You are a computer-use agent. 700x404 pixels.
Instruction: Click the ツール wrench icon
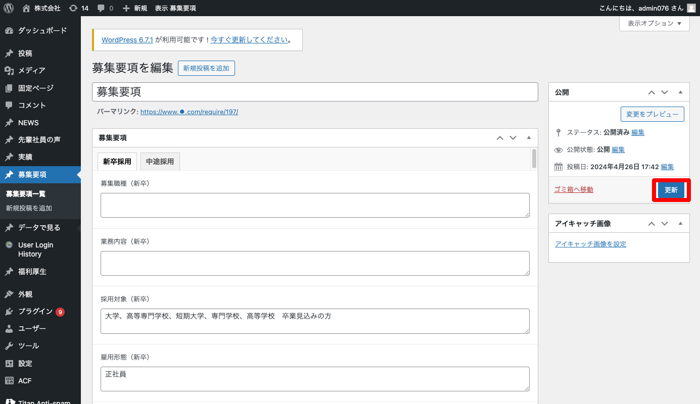coord(9,346)
